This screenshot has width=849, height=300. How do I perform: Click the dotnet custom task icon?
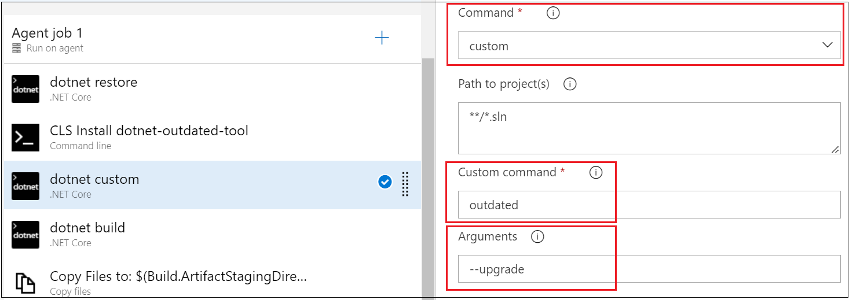[x=25, y=186]
